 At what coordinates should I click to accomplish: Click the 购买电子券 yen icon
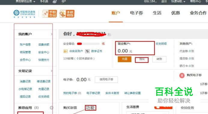(x=182, y=76)
